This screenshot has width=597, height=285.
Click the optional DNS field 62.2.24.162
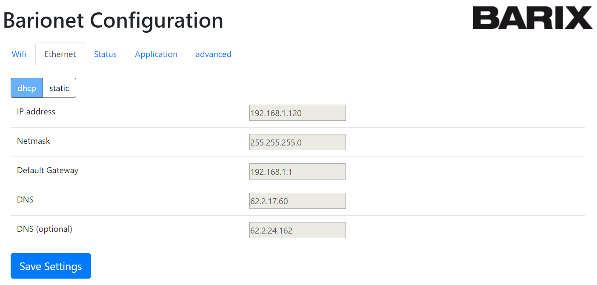point(297,231)
